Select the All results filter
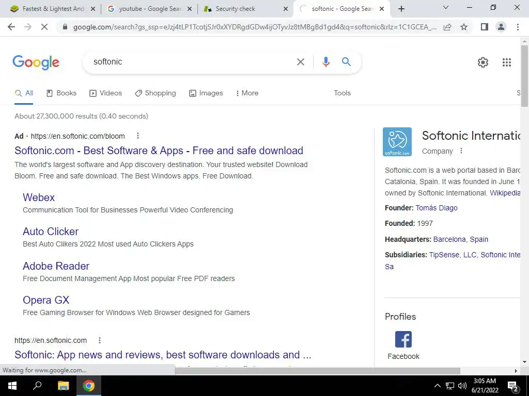This screenshot has width=529, height=396. pos(24,93)
